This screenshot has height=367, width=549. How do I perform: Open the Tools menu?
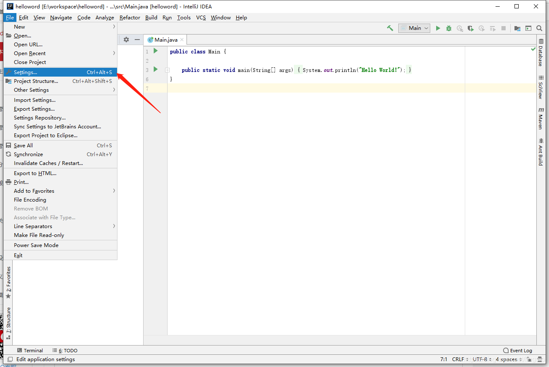(184, 17)
